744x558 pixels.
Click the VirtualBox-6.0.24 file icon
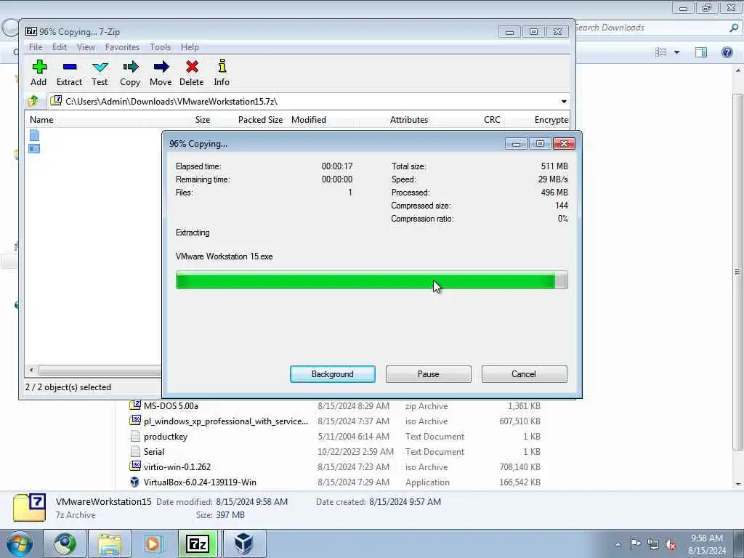[x=134, y=482]
